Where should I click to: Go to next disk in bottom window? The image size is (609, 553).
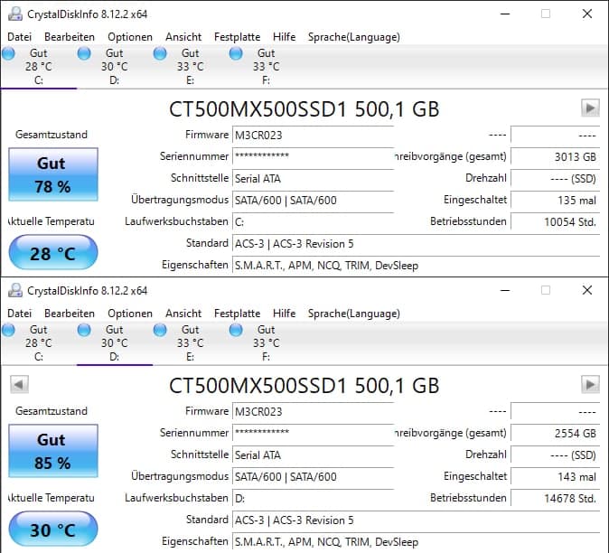[590, 384]
